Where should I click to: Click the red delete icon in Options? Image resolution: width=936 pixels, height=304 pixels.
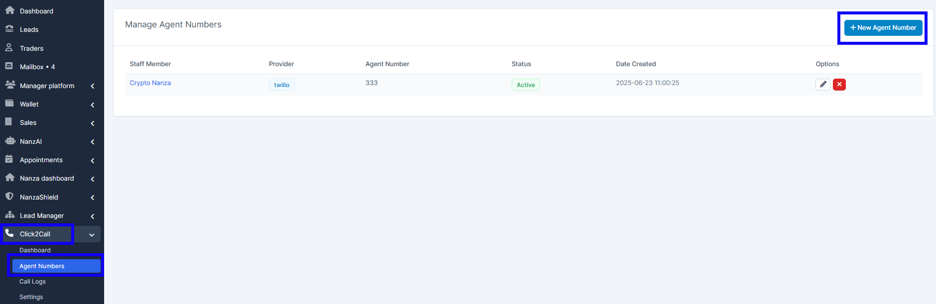coord(839,85)
